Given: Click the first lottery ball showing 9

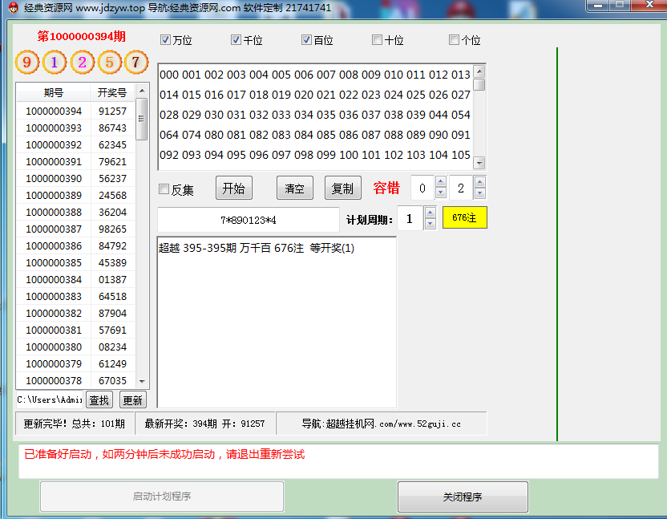Looking at the screenshot, I should tap(26, 62).
